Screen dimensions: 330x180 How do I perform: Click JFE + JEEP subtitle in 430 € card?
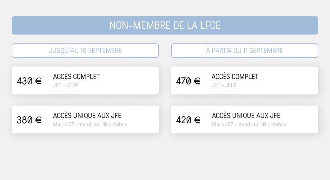tap(65, 85)
